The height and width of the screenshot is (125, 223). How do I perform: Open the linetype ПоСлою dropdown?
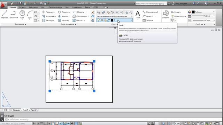coord(203,20)
